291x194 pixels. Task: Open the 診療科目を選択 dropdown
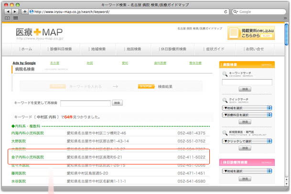coord(247,115)
